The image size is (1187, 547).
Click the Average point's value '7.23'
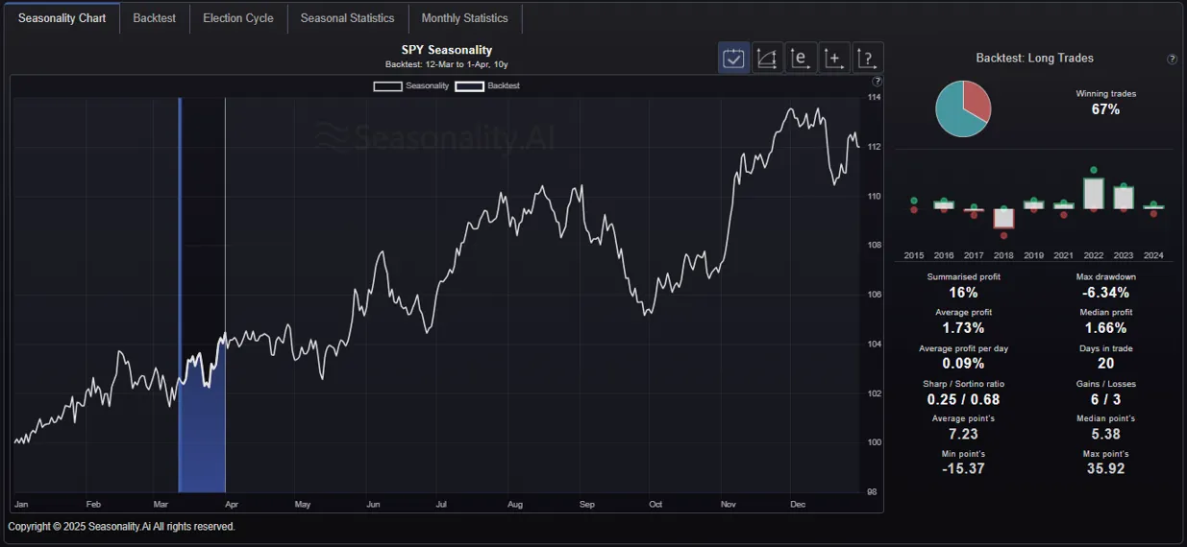tap(964, 434)
